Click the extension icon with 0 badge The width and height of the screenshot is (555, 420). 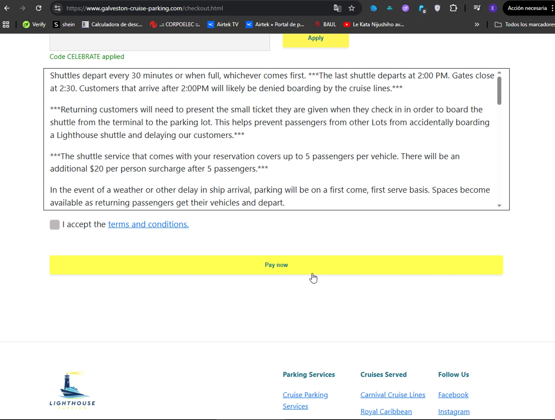click(422, 9)
